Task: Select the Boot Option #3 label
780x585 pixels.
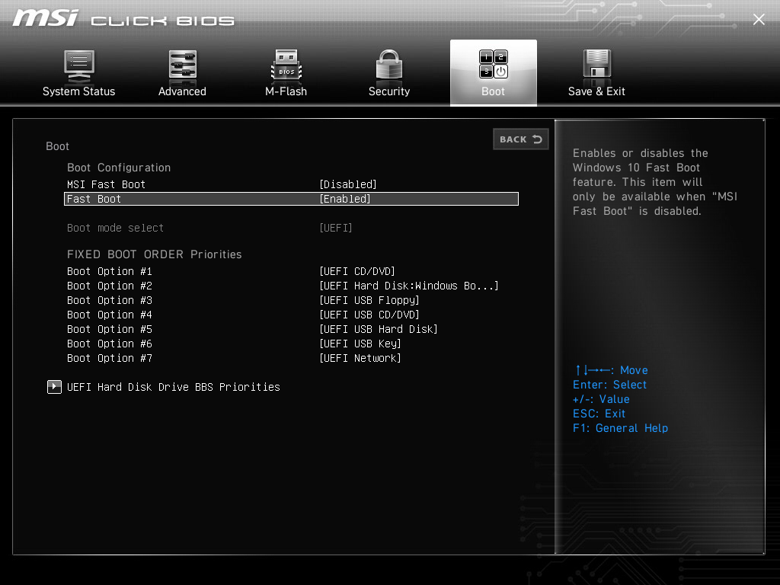Action: (110, 300)
